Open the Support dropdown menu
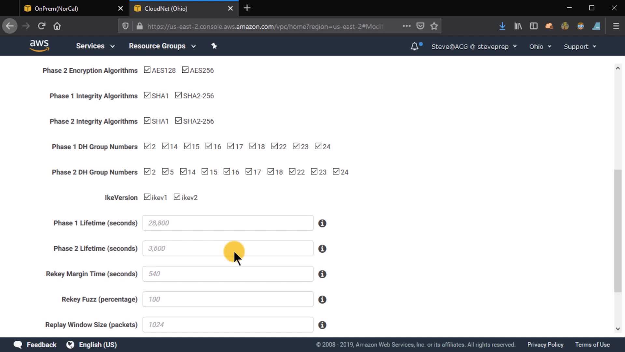 pos(580,47)
